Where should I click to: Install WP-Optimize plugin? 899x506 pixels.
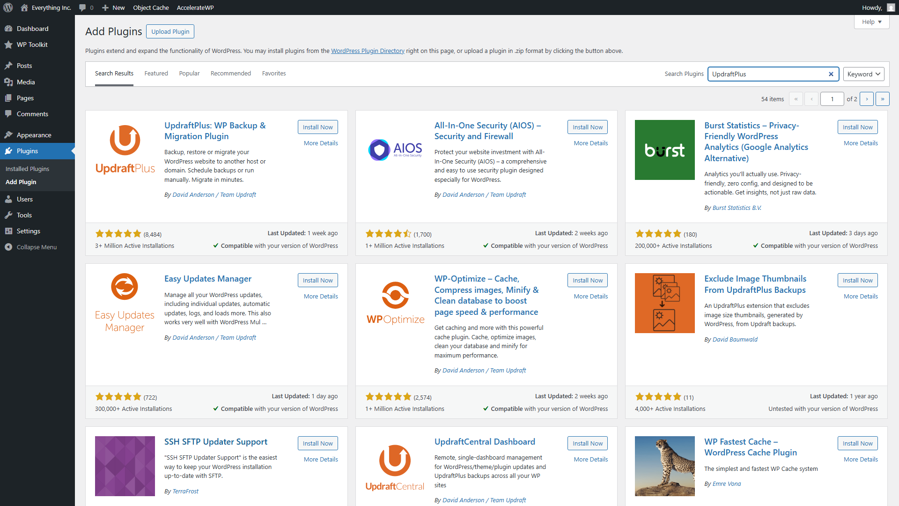coord(588,280)
